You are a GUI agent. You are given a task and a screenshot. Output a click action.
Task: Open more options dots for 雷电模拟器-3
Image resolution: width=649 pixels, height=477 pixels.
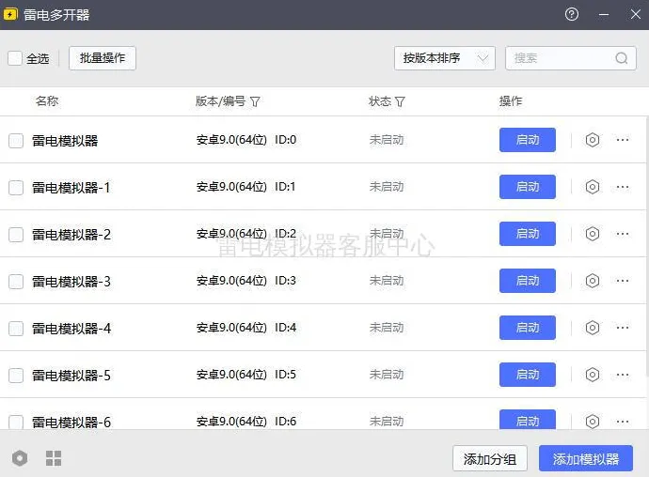point(623,281)
